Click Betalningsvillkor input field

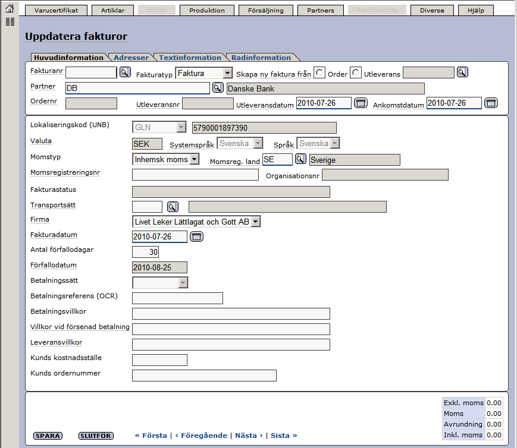231,314
